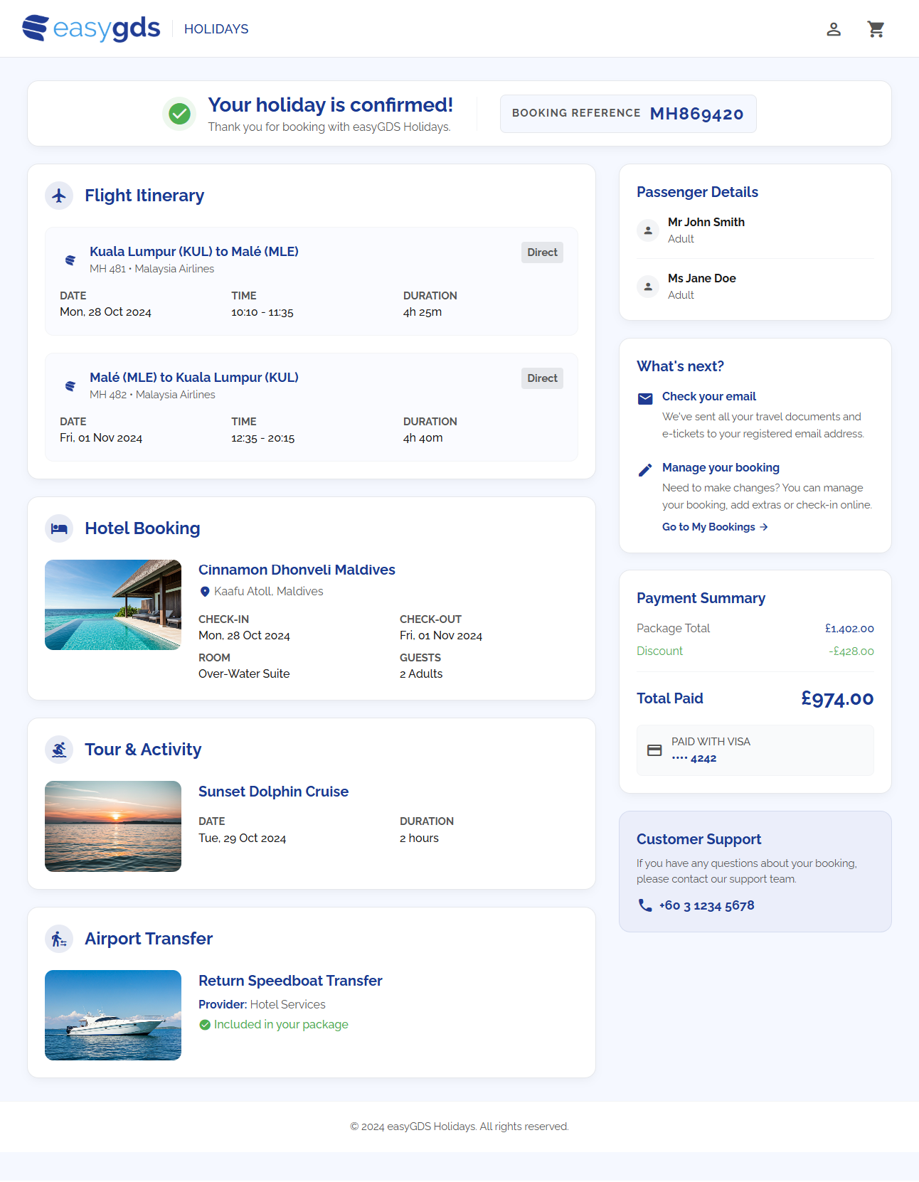Viewport: 919px width, 1182px height.
Task: Open the Sunset Dolphin Cruise photo
Action: coord(113,826)
